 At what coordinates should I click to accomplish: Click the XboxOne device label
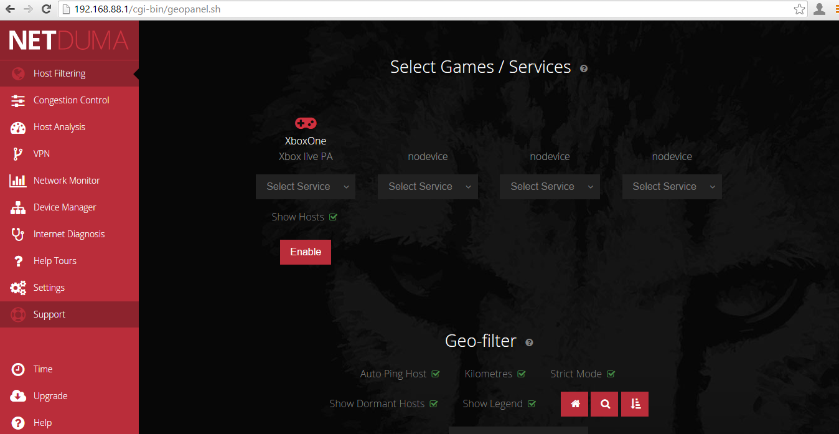306,141
